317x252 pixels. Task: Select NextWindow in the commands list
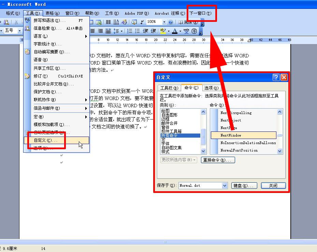point(244,135)
